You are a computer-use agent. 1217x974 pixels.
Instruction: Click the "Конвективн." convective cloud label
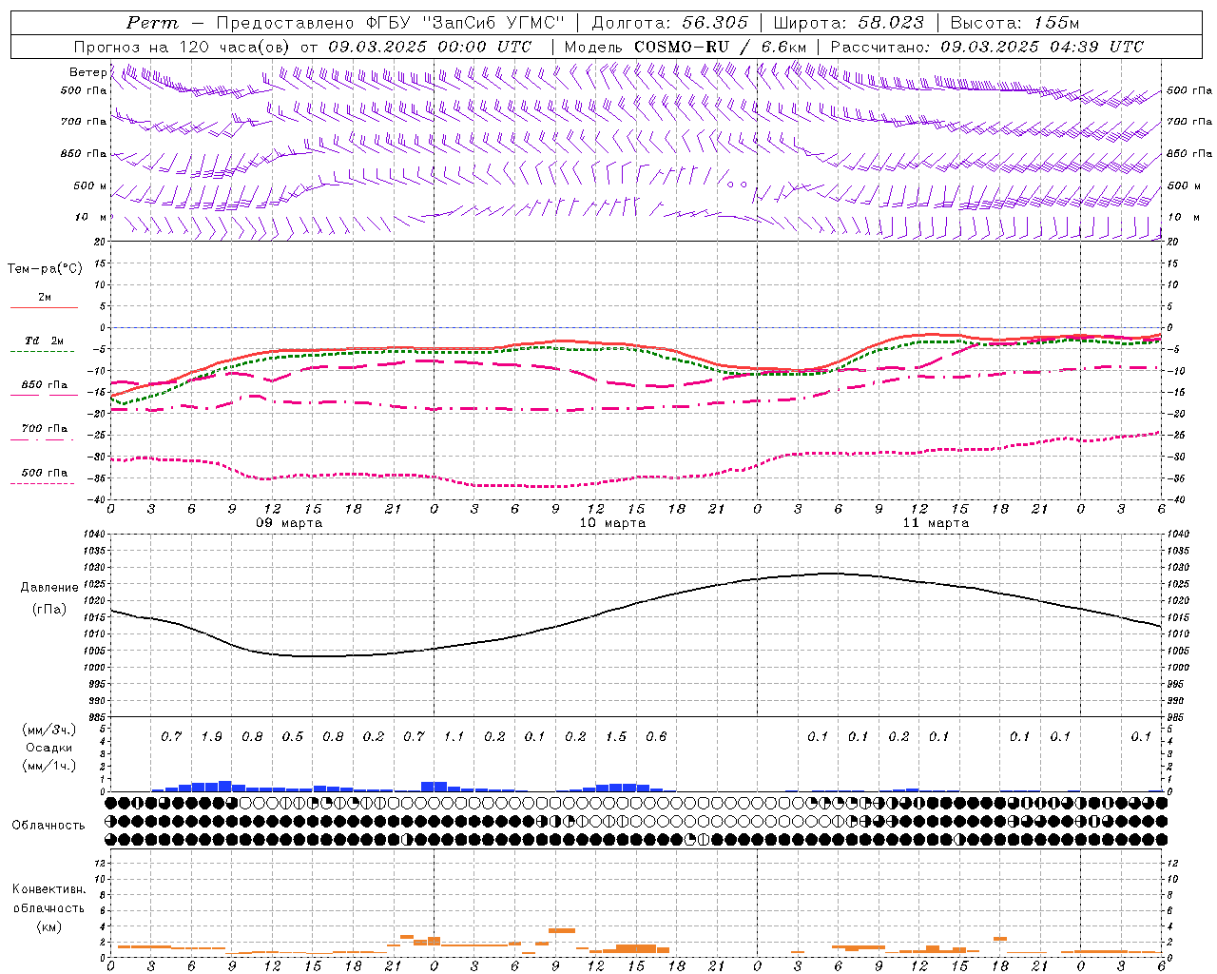coord(48,889)
